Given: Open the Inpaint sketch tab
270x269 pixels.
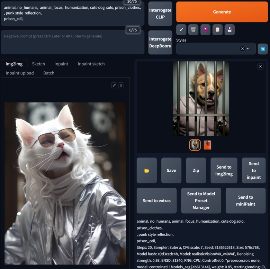Looking at the screenshot, I should [91, 64].
